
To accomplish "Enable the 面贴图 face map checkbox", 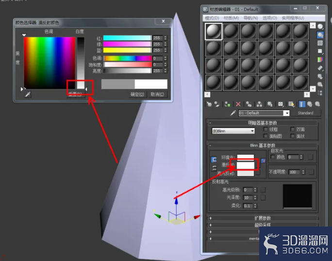I will pos(266,136).
